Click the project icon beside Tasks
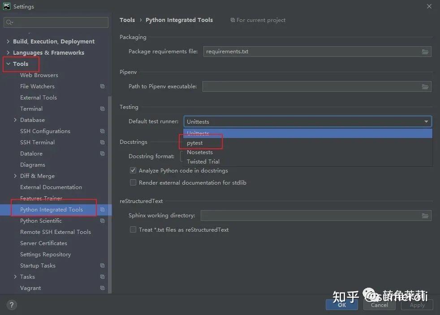440x315 pixels. (103, 277)
